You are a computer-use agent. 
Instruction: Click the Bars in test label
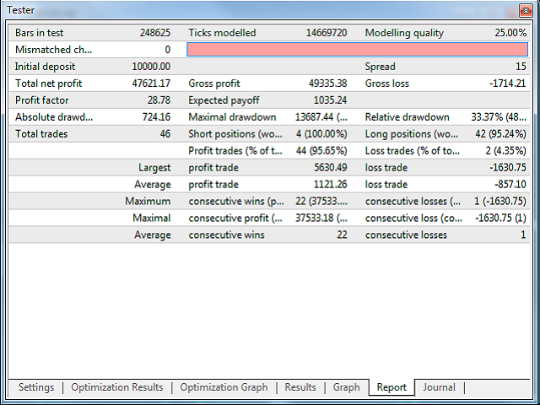tap(39, 33)
